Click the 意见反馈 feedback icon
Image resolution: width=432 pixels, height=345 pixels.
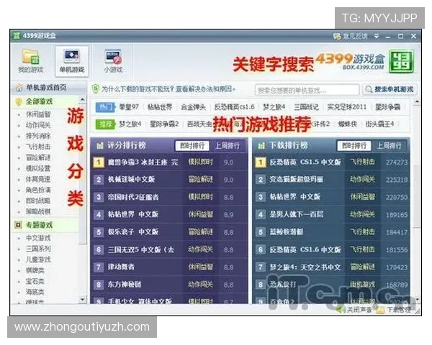[337, 36]
